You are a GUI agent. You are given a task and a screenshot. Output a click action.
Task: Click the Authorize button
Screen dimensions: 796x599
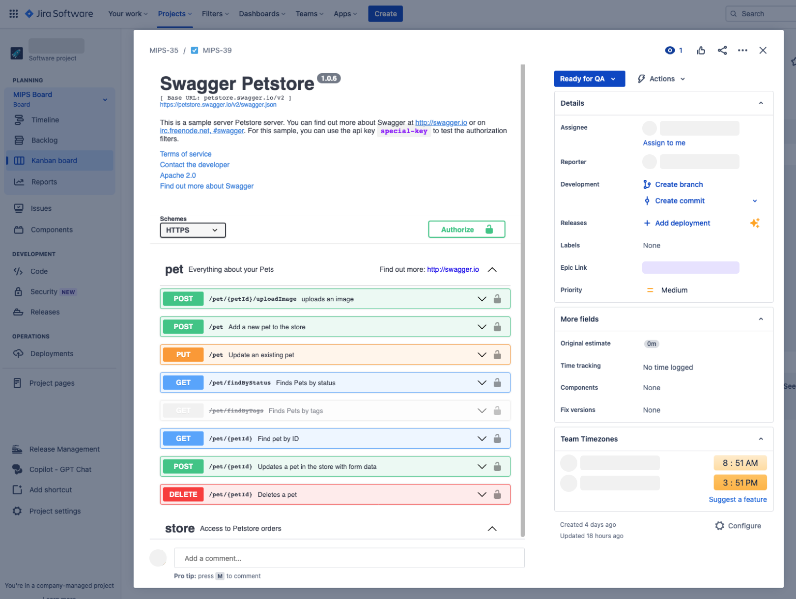tap(466, 229)
